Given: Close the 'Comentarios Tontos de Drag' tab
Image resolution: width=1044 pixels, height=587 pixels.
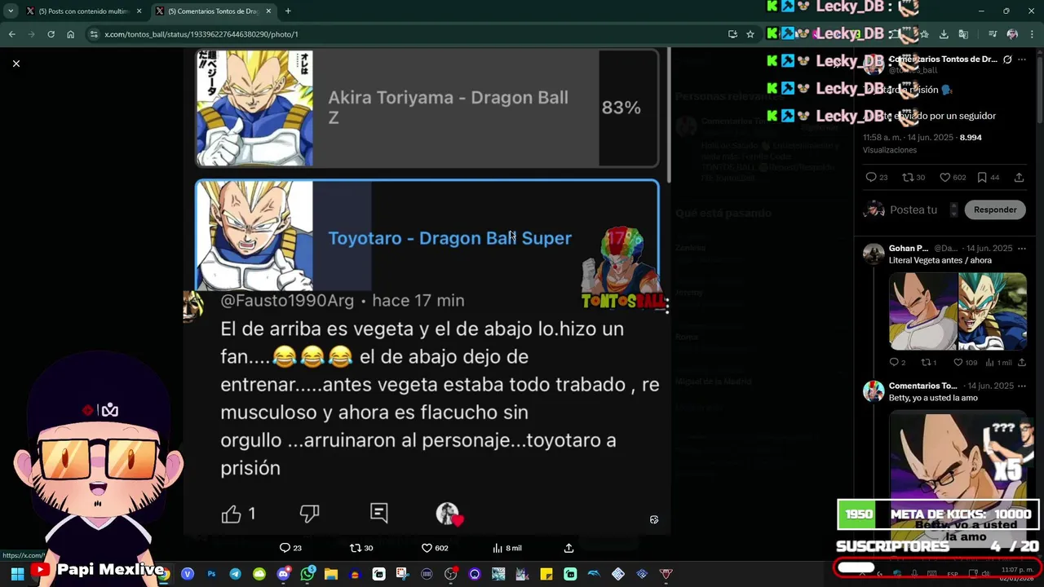Looking at the screenshot, I should click(268, 11).
